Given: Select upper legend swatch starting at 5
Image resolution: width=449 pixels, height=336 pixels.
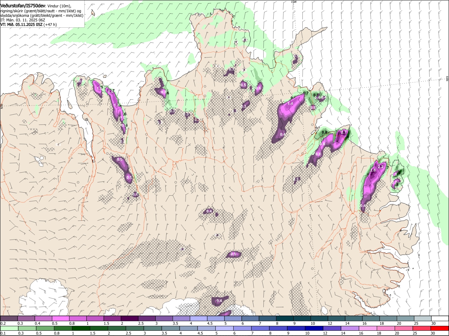Looking at the screenshot, I should 233,318.
